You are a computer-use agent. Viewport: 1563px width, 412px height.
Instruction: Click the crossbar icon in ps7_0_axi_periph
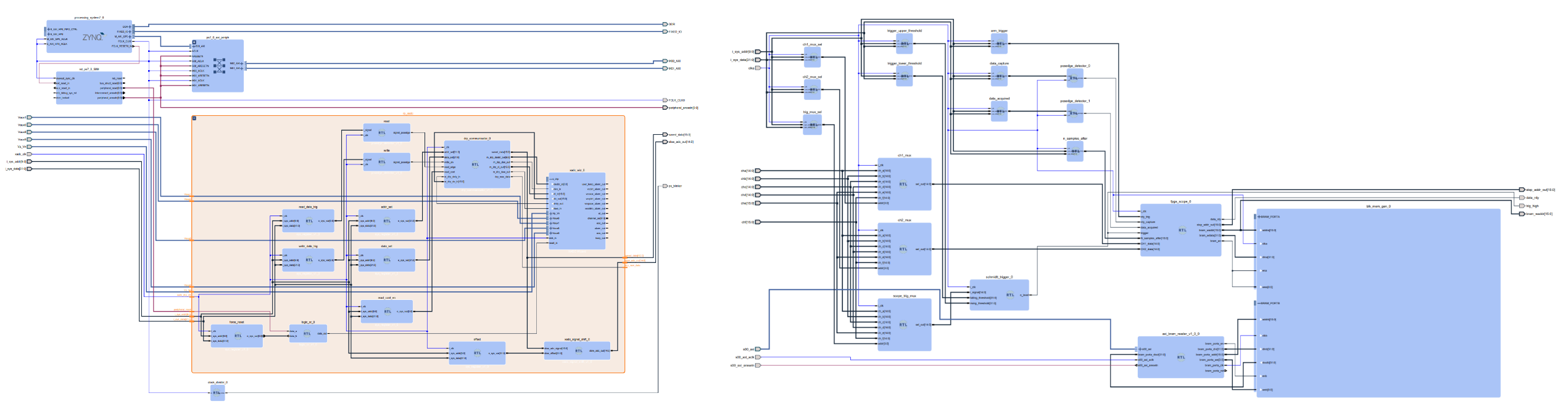(x=219, y=66)
